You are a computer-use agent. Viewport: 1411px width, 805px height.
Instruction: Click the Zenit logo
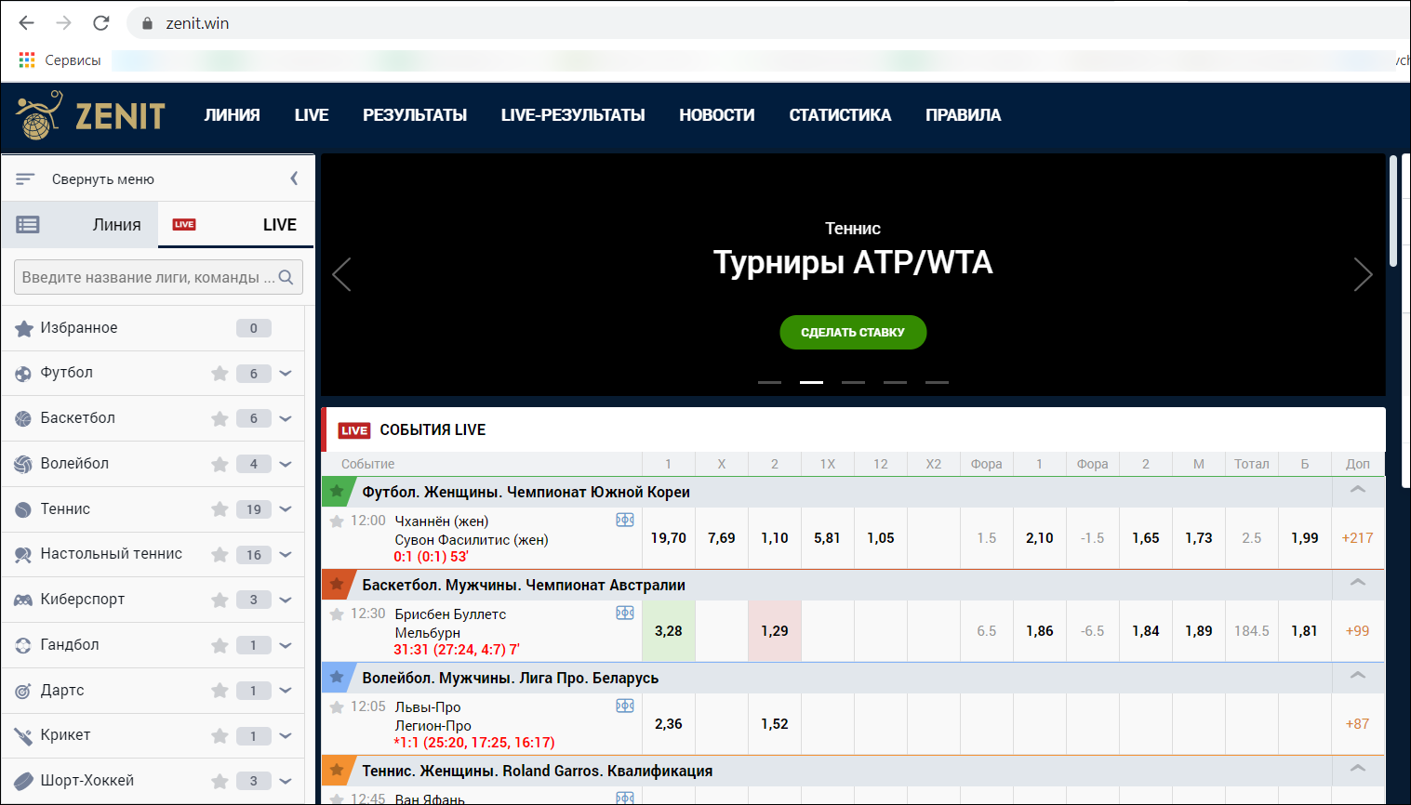(90, 115)
